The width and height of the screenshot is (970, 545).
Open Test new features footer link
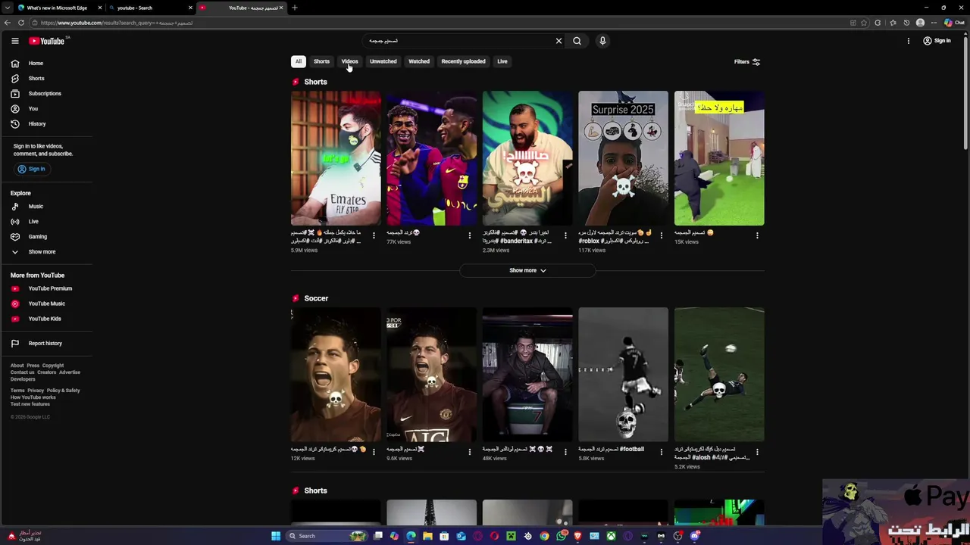[30, 404]
